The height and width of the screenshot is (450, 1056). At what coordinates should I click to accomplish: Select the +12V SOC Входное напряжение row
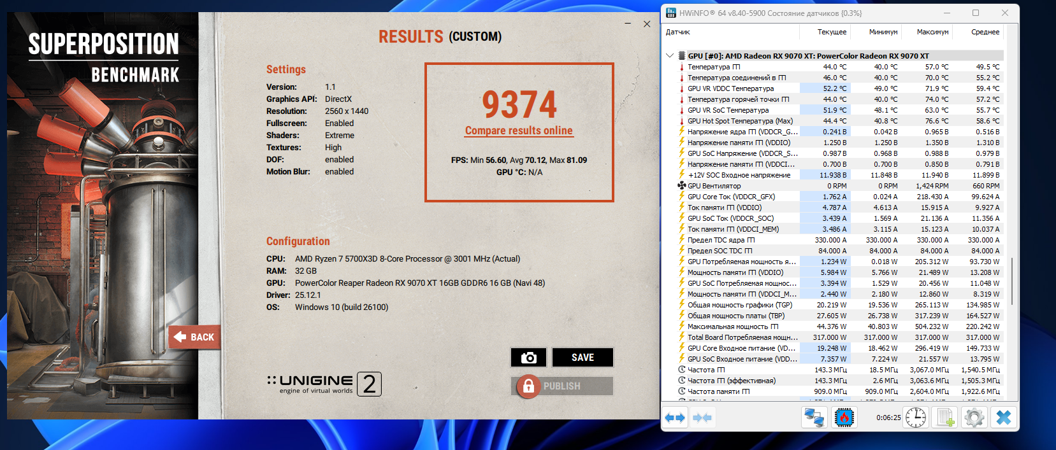pyautogui.click(x=840, y=175)
